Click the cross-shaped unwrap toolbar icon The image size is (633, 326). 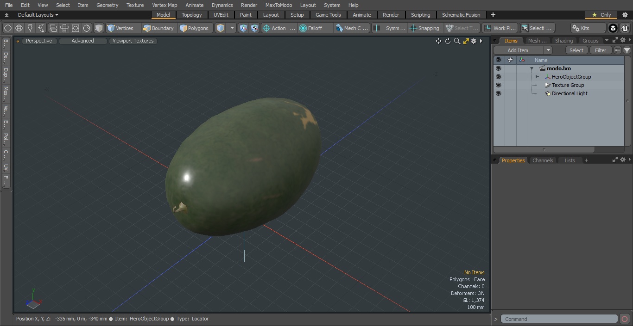click(64, 28)
